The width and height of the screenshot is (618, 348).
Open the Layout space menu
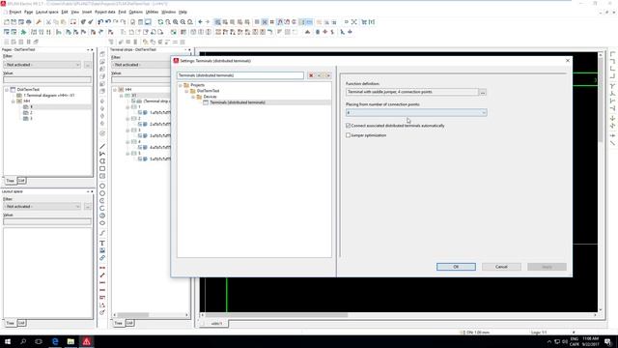47,13
